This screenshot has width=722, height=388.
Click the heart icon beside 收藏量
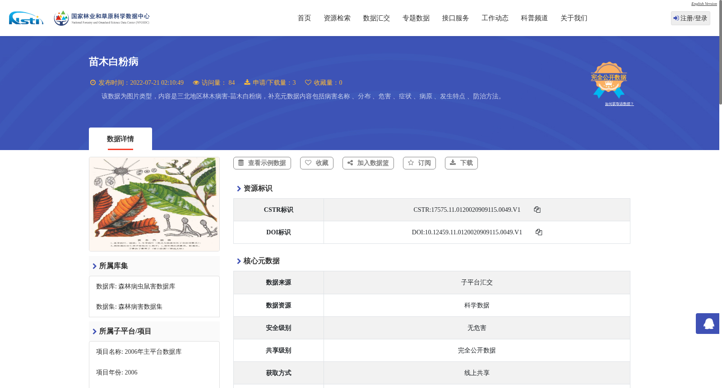(308, 82)
